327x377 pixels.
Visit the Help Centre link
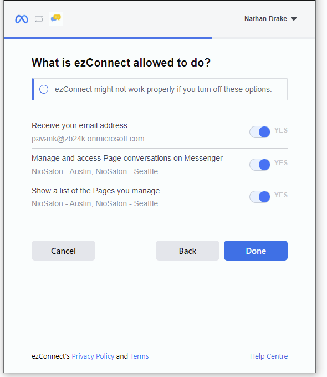[269, 356]
